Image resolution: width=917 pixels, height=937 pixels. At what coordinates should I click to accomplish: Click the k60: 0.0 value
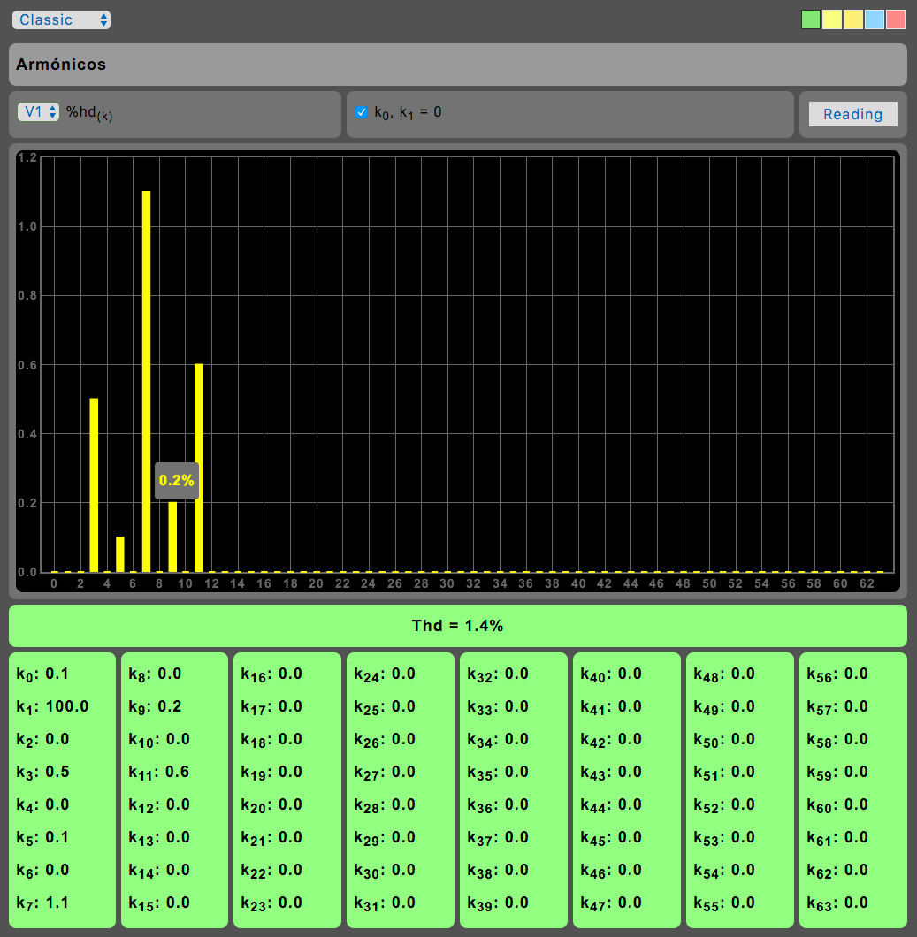837,805
